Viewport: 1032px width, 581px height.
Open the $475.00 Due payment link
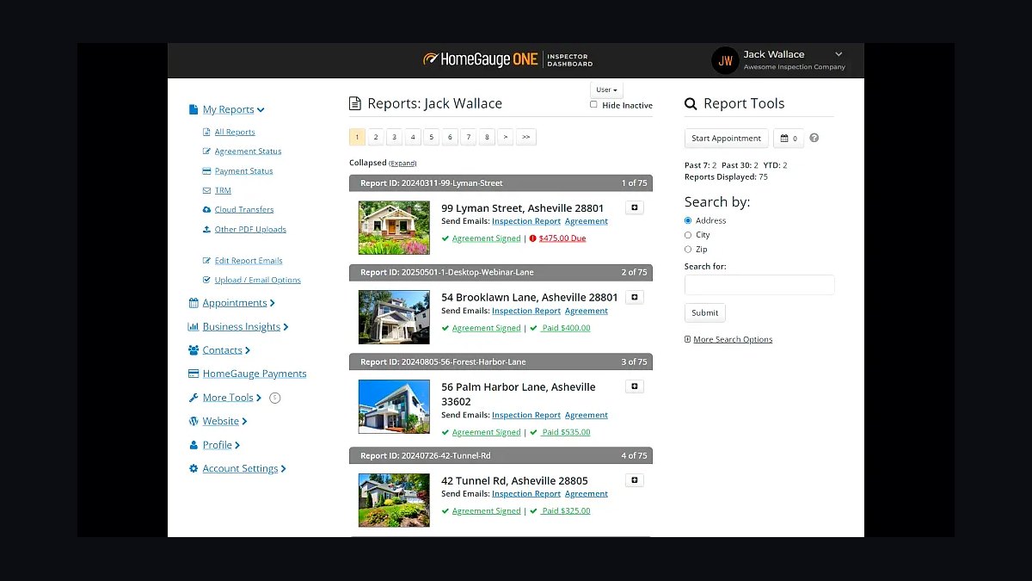[x=562, y=238]
